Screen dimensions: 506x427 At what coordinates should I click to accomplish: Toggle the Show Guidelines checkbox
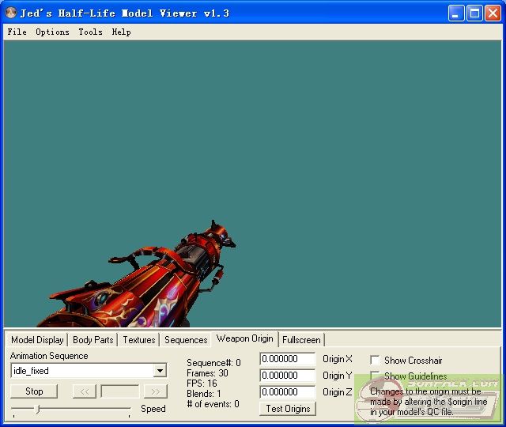point(375,376)
